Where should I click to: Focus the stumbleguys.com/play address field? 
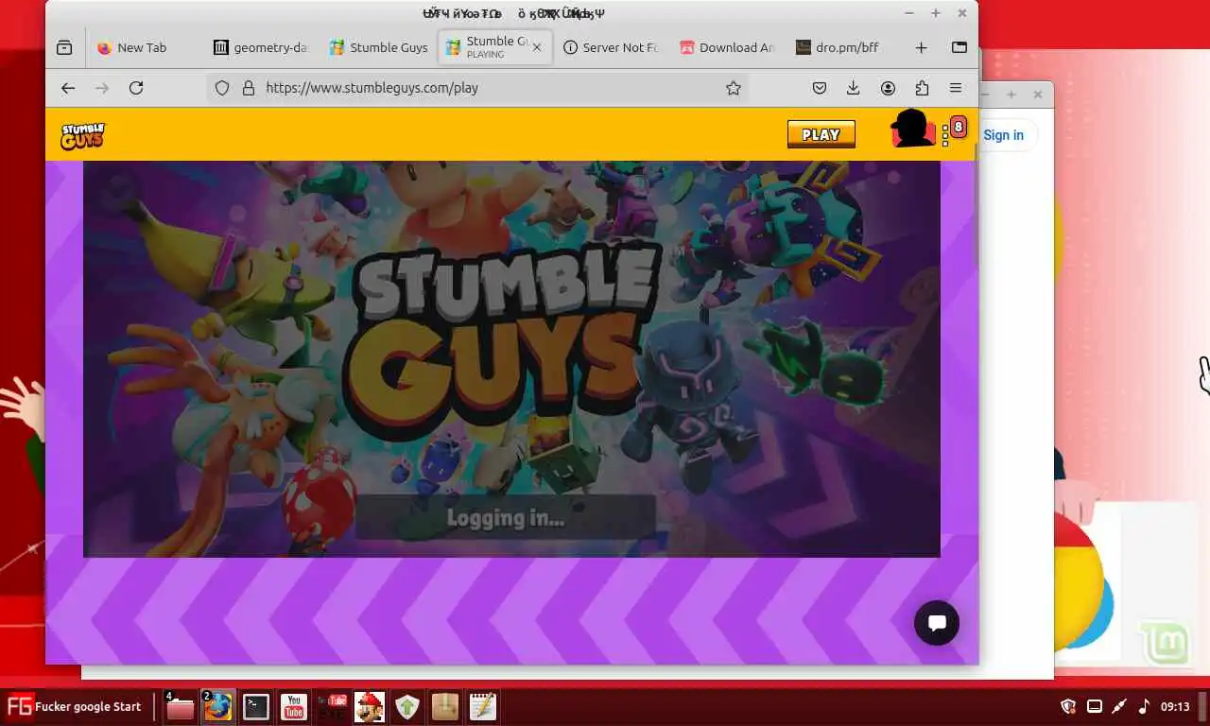coord(477,88)
